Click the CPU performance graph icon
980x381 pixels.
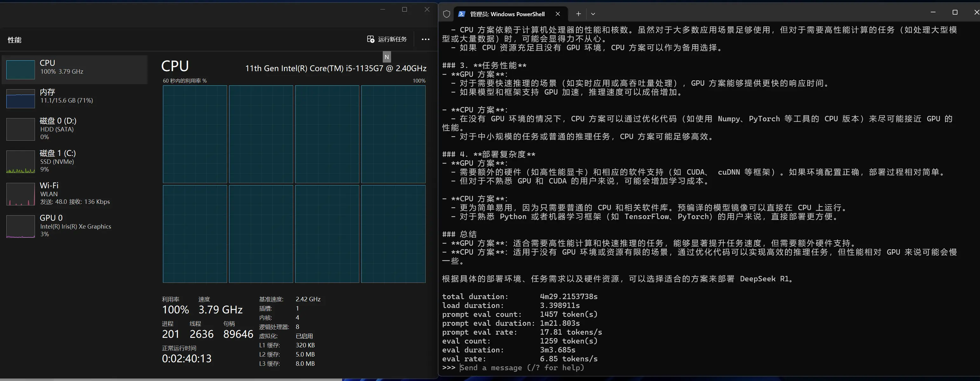(x=20, y=67)
